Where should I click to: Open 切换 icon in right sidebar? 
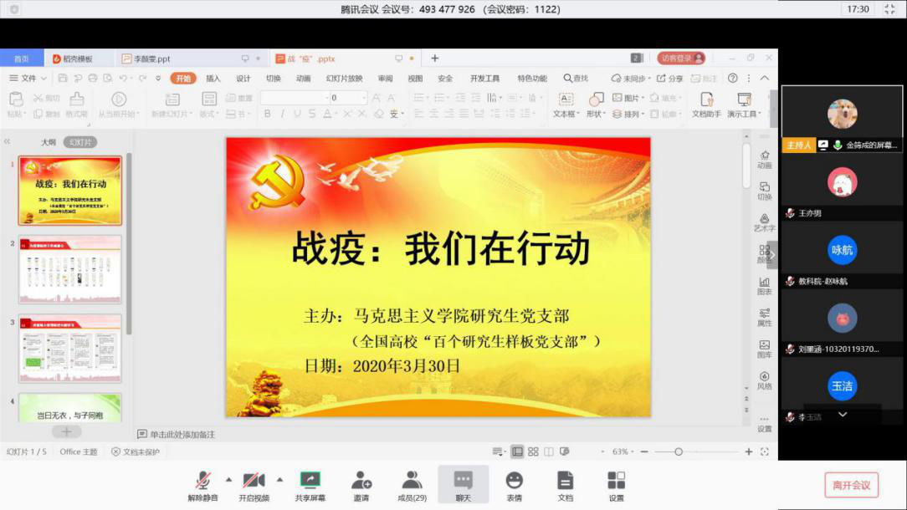tap(764, 191)
